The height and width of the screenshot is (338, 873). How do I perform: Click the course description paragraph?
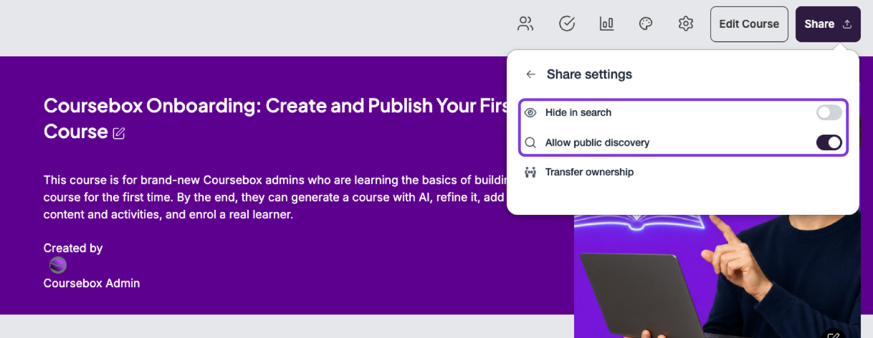coord(275,197)
